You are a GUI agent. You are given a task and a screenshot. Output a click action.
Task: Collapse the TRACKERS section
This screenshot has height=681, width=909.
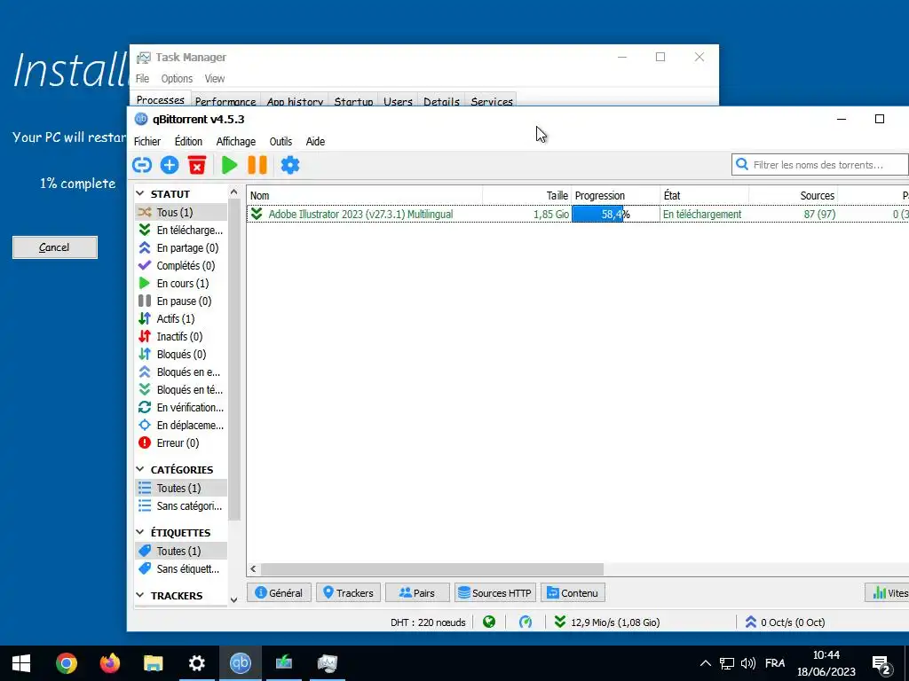(139, 595)
